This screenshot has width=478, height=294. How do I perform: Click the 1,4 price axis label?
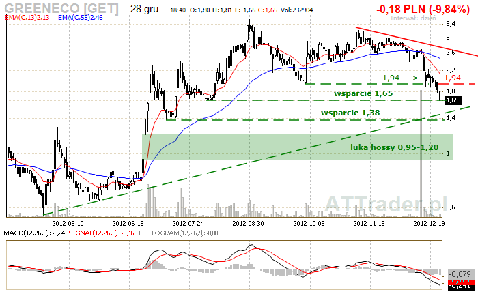pyautogui.click(x=451, y=118)
